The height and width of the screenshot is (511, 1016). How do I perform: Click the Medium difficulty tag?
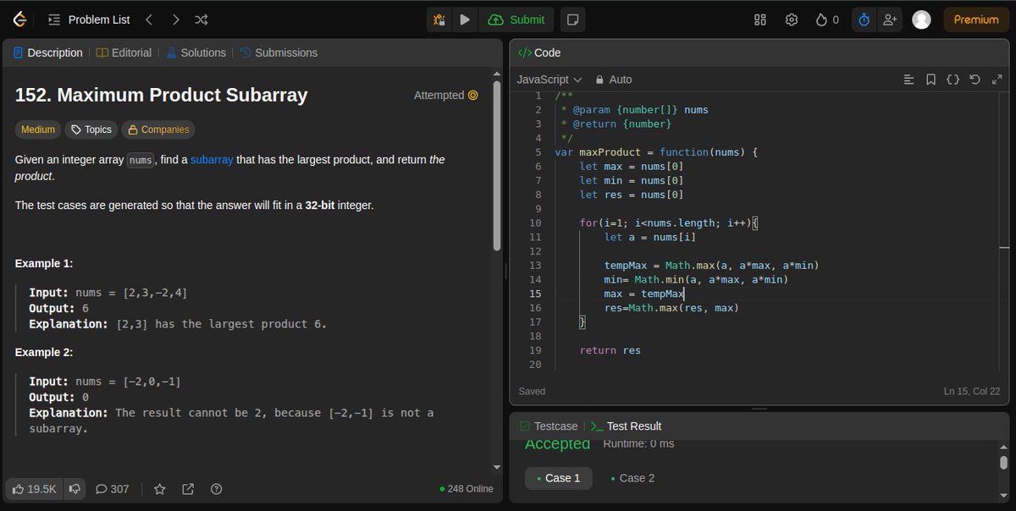click(x=38, y=129)
